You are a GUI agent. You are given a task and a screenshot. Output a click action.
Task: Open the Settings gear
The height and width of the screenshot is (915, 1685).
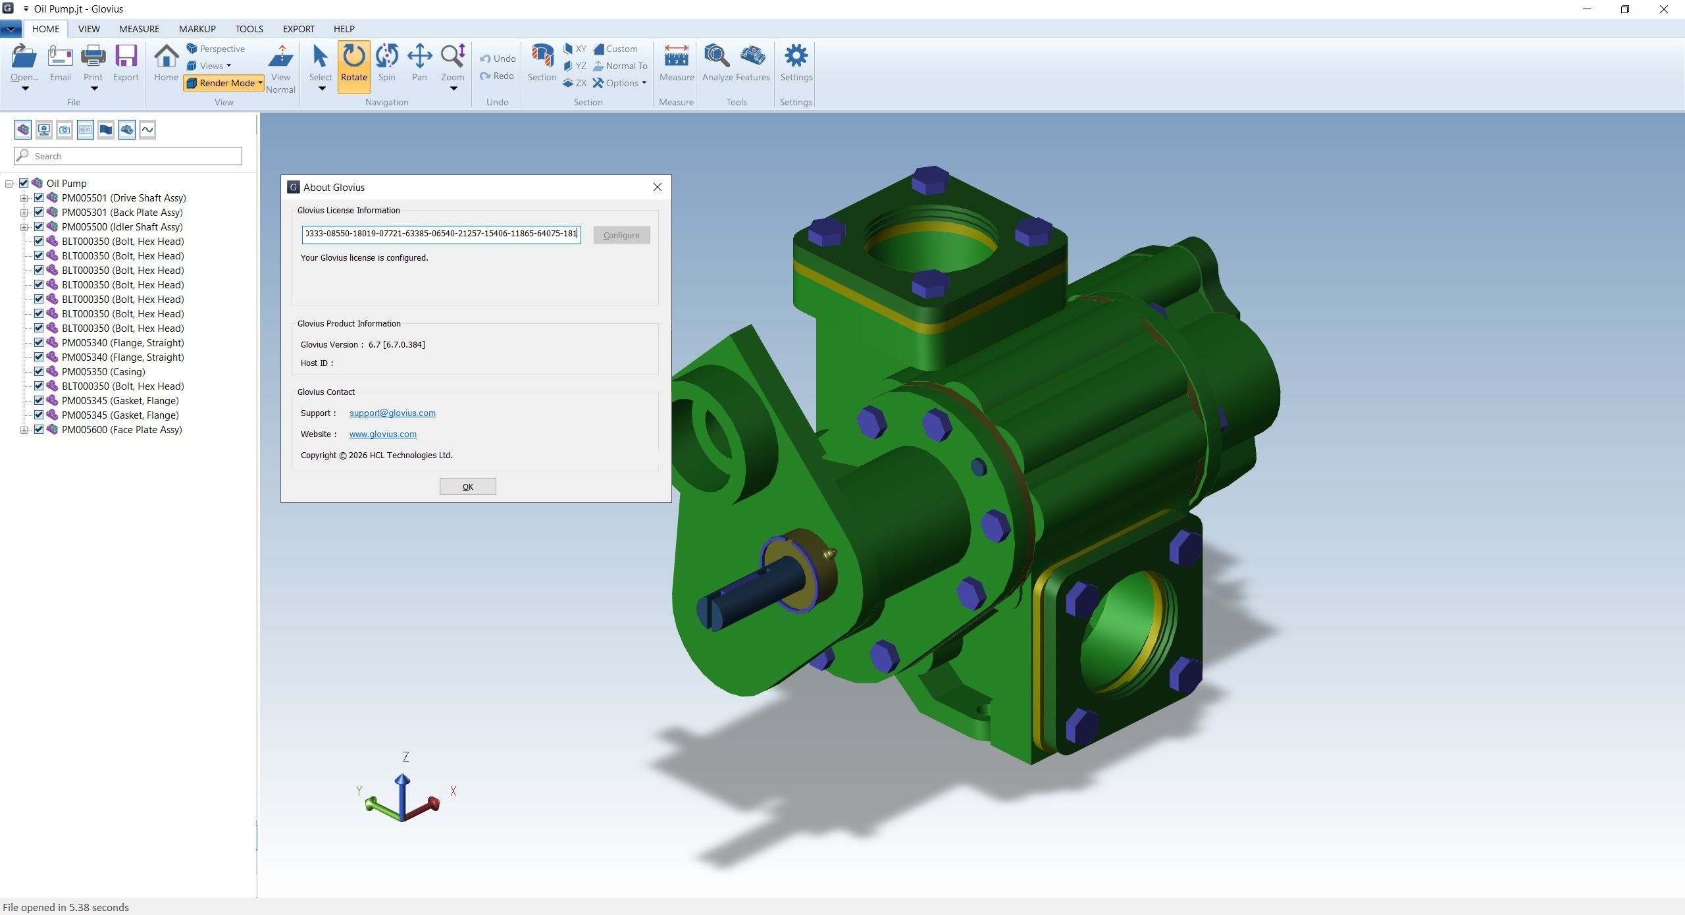(796, 63)
